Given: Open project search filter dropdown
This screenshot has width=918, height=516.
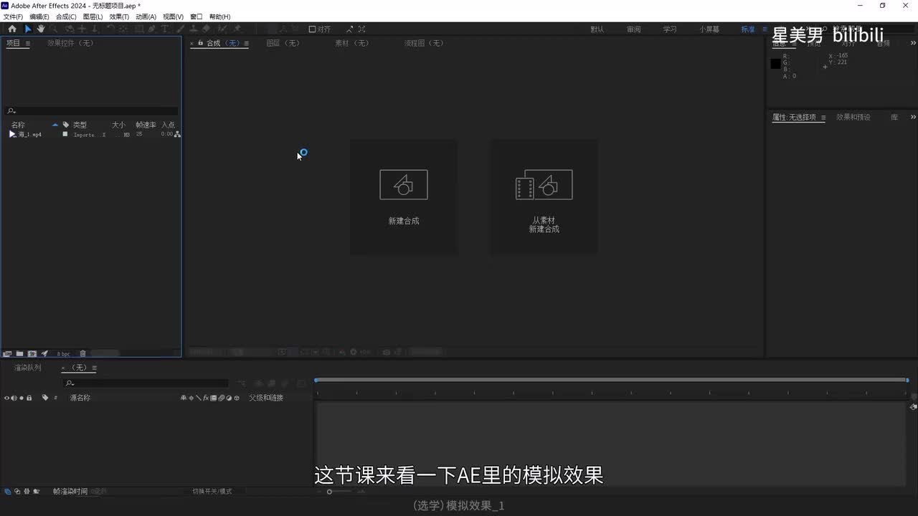Looking at the screenshot, I should tap(11, 111).
